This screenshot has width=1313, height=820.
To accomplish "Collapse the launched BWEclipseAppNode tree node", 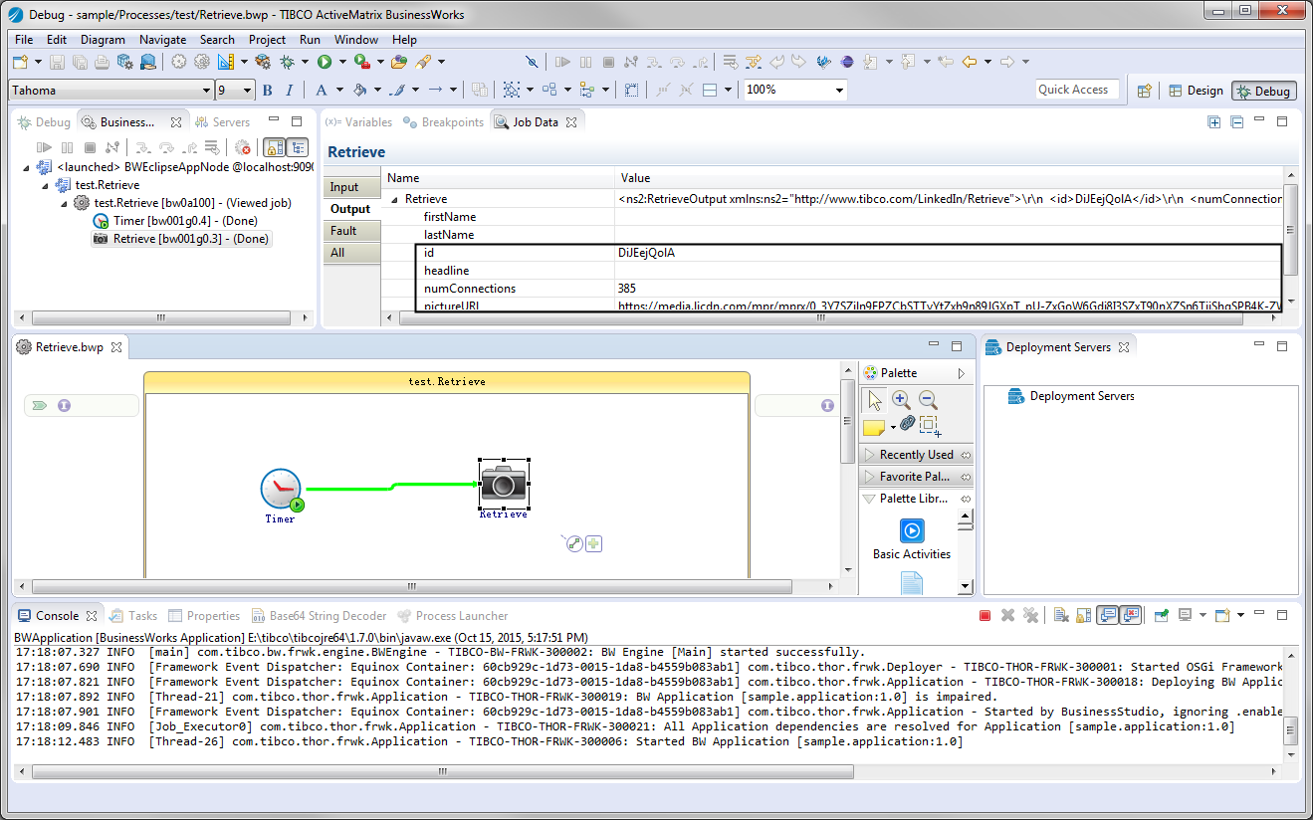I will (25, 167).
